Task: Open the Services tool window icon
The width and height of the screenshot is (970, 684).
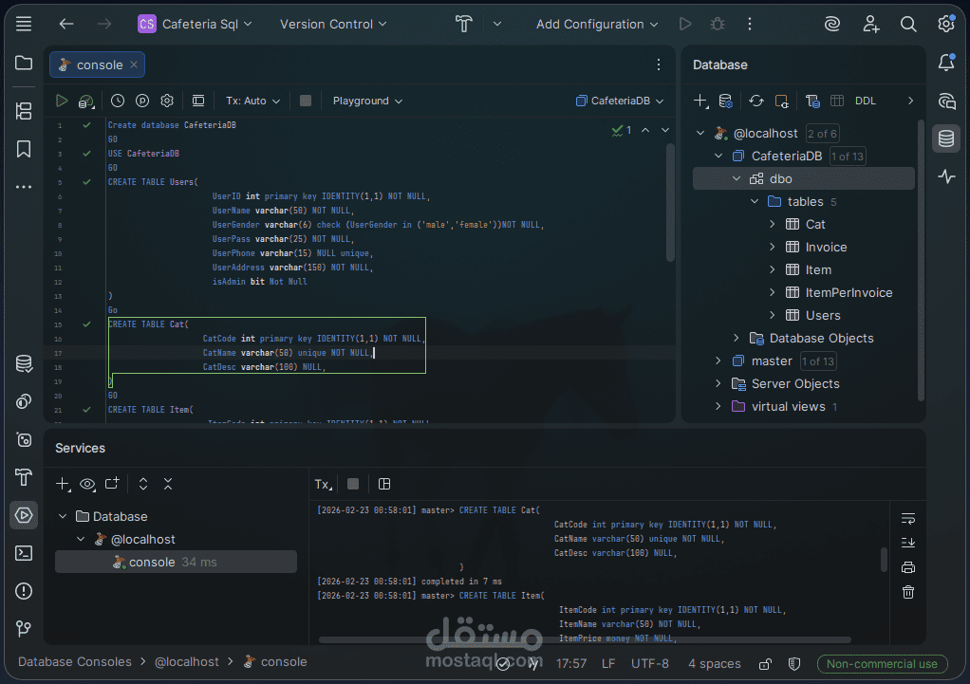Action: click(x=24, y=515)
